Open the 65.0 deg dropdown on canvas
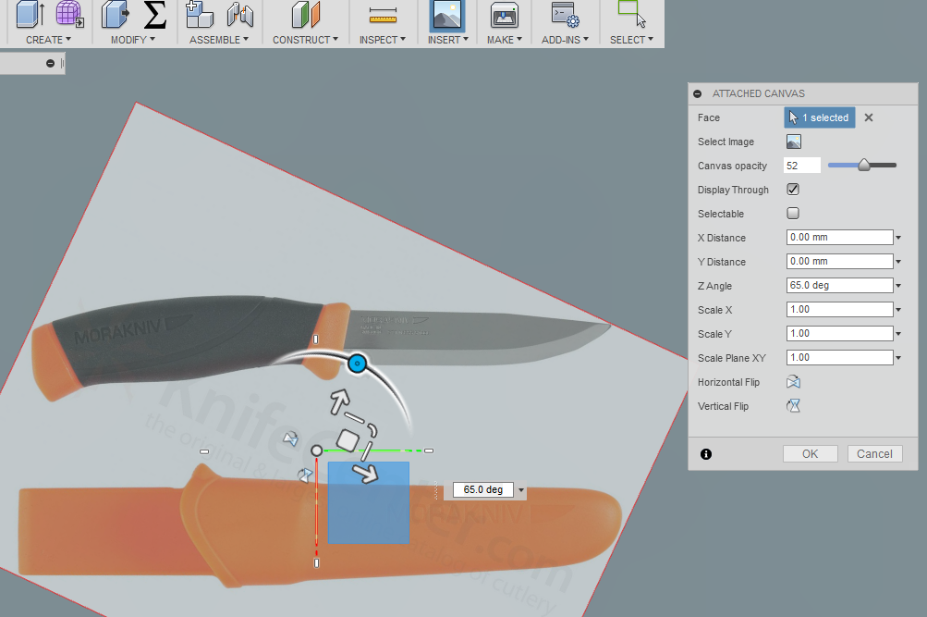The width and height of the screenshot is (927, 617). (x=520, y=489)
